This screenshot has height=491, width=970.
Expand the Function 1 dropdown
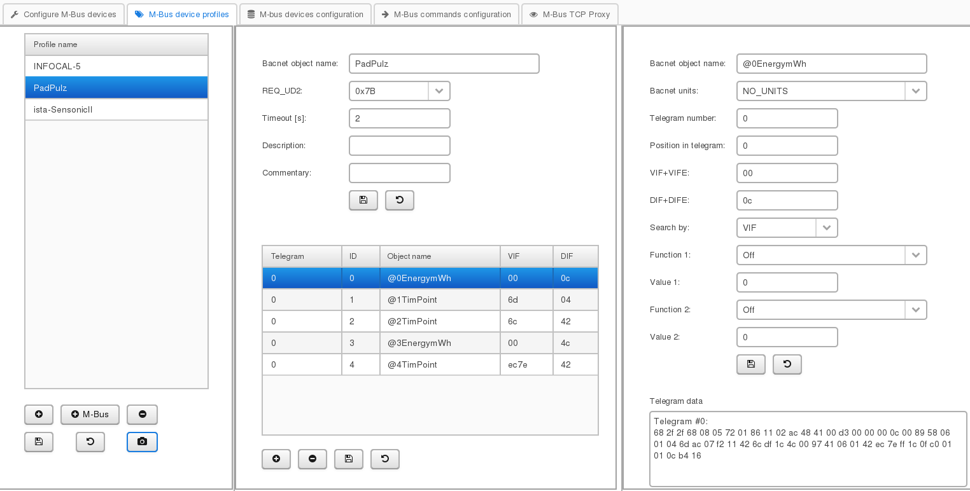(915, 255)
